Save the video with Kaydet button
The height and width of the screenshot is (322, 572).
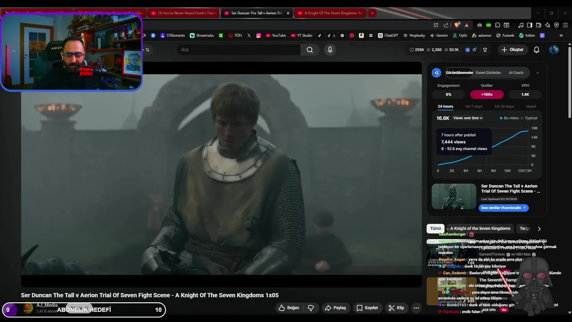click(367, 308)
